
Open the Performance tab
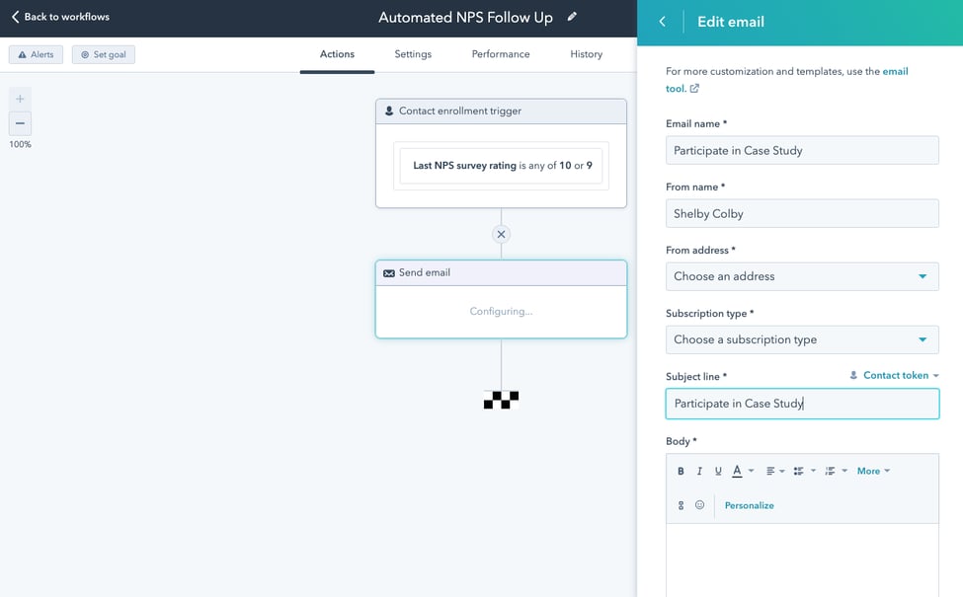[500, 54]
